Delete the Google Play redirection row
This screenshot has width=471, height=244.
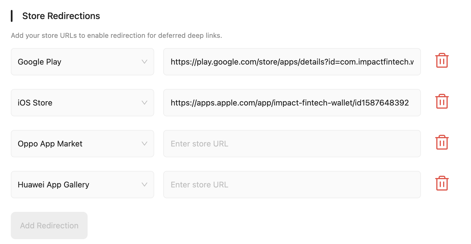(442, 61)
